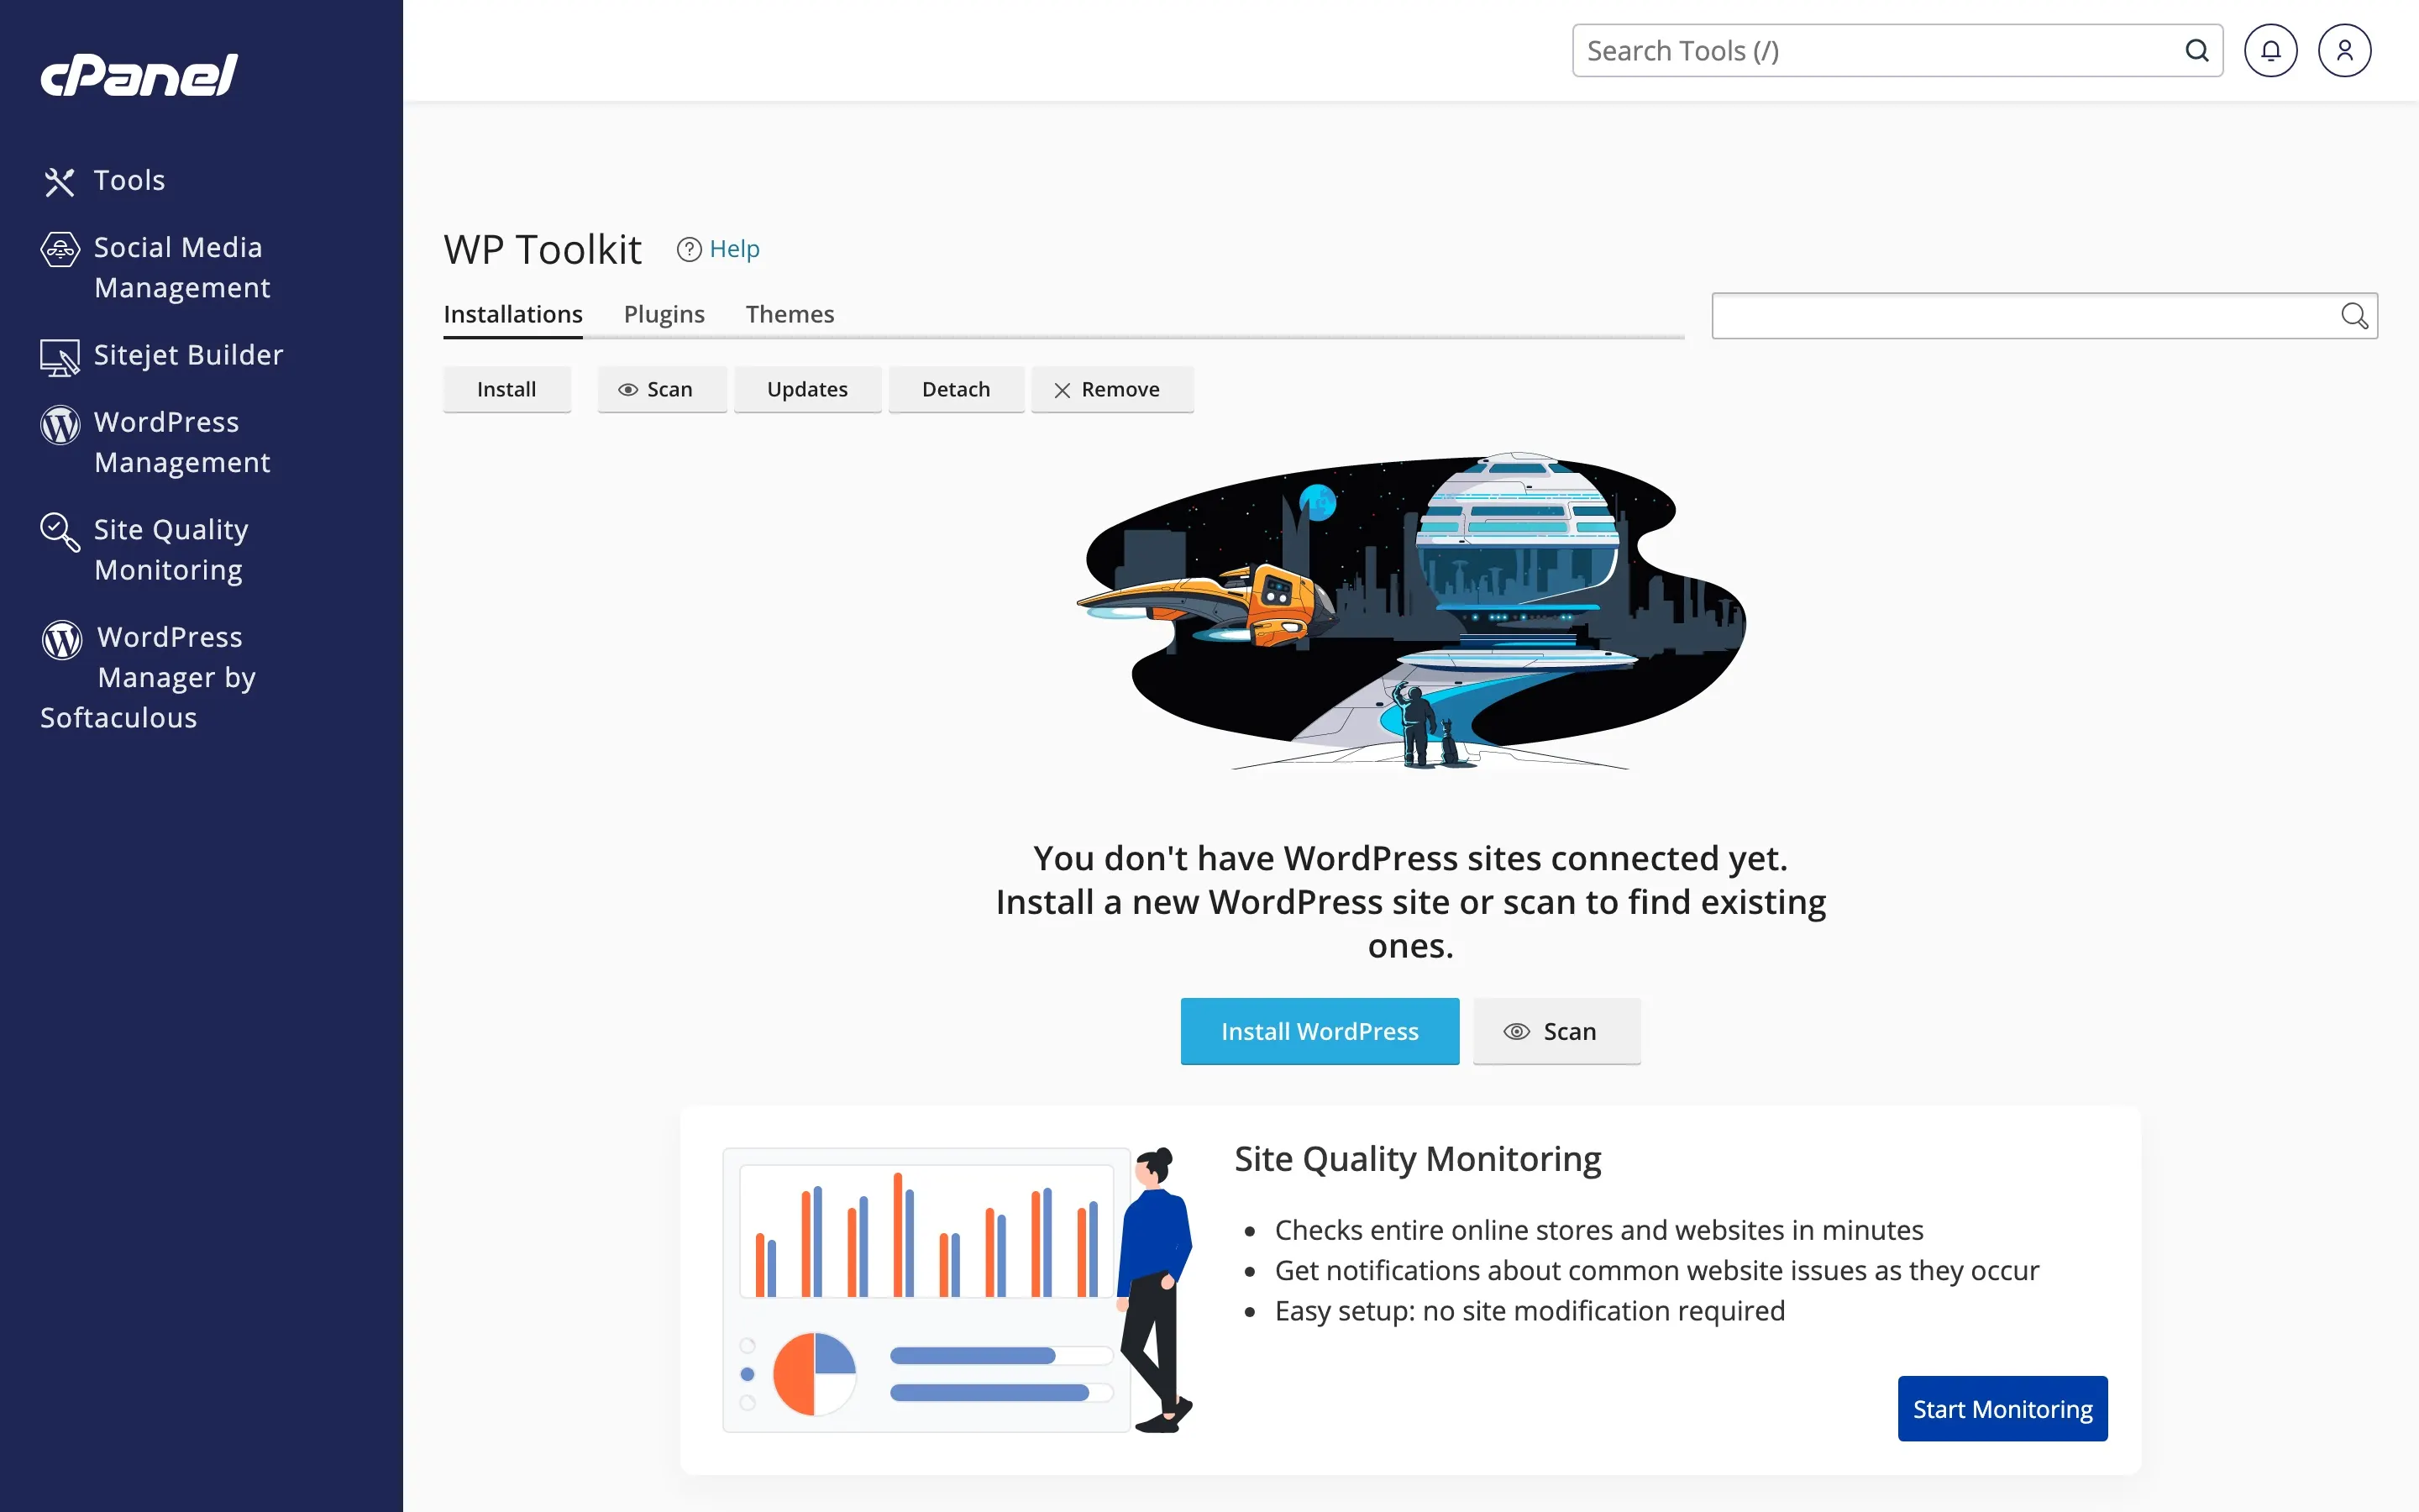Switch to the Plugins tab
This screenshot has width=2419, height=1512.
[x=664, y=314]
